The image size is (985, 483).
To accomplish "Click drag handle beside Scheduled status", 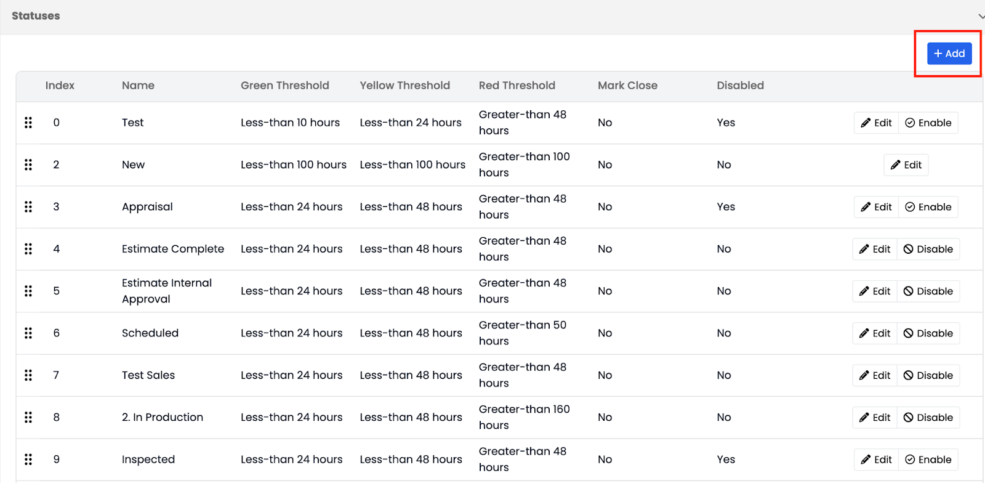I will pyautogui.click(x=28, y=333).
